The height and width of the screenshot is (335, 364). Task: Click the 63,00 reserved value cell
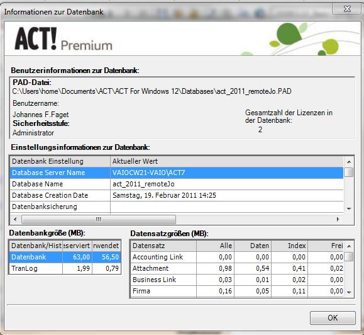tap(77, 257)
